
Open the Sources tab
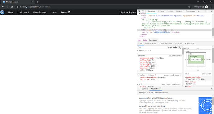(x=170, y=11)
